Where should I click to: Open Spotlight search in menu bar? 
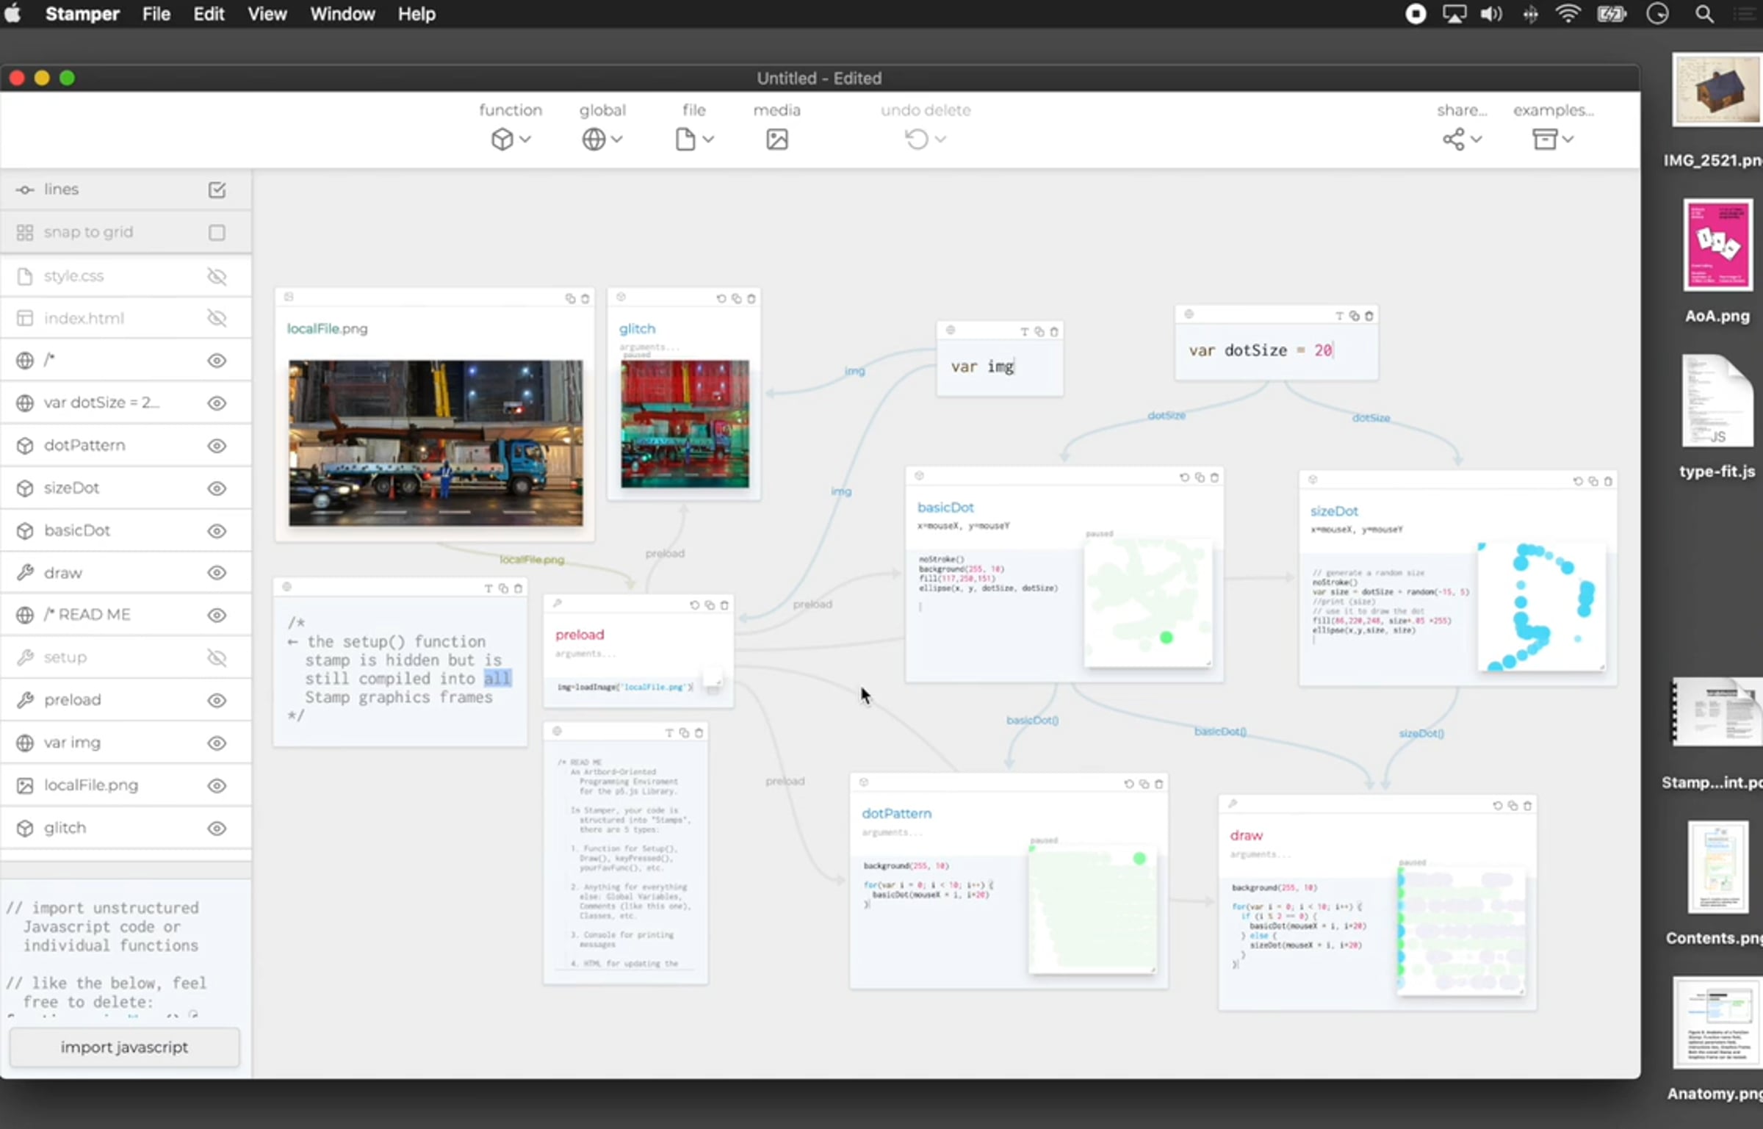point(1704,14)
